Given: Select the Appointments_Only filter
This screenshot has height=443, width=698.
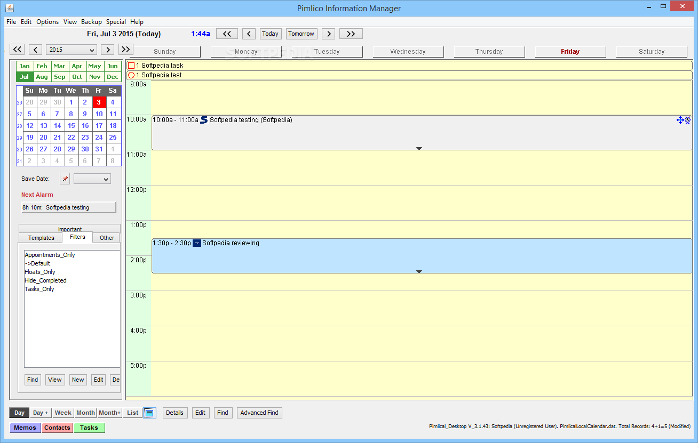Looking at the screenshot, I should pyautogui.click(x=50, y=255).
